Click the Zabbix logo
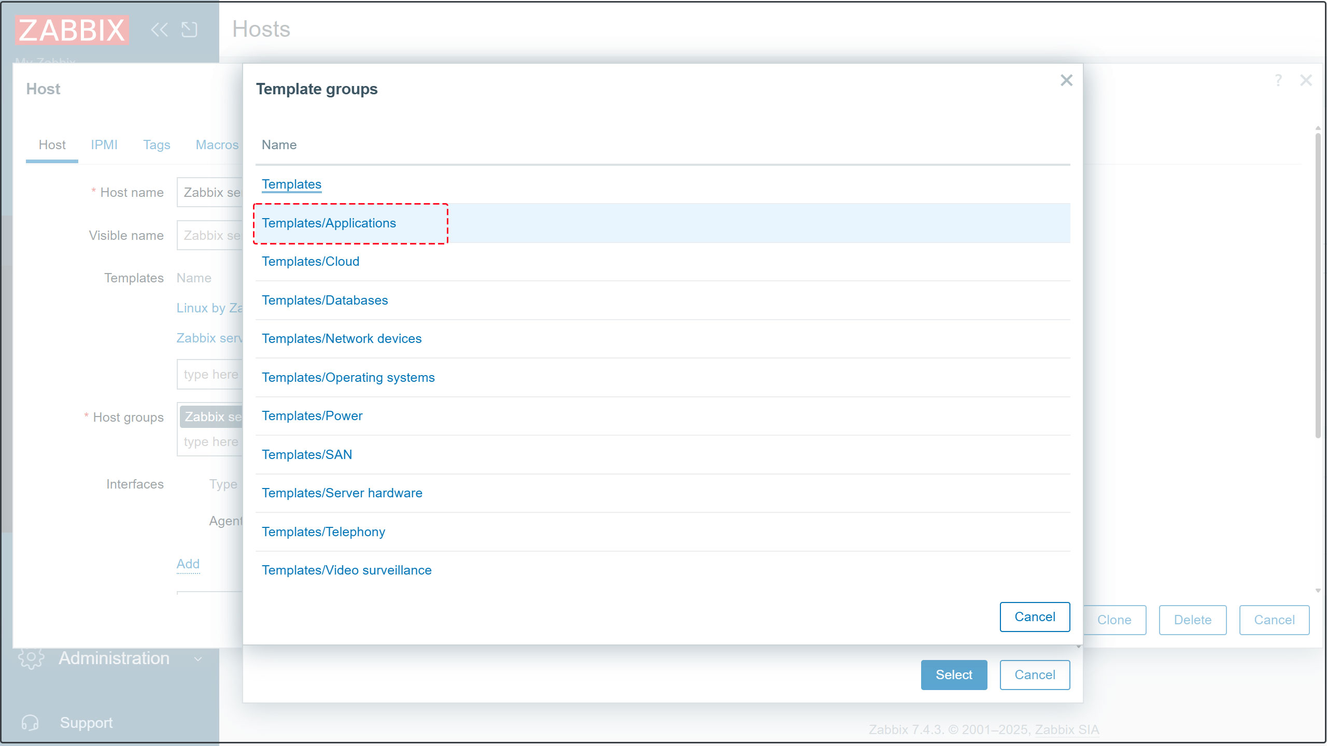Viewport: 1327px width, 746px height. [x=72, y=30]
